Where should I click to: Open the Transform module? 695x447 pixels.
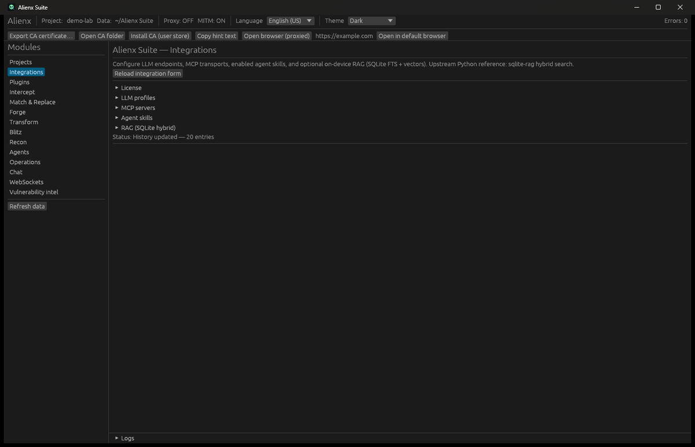(x=24, y=122)
